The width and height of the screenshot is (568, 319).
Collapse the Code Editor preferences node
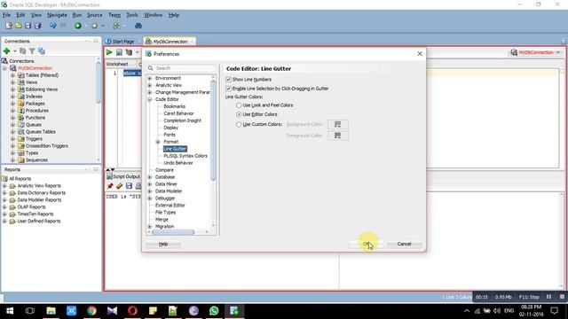pos(150,99)
